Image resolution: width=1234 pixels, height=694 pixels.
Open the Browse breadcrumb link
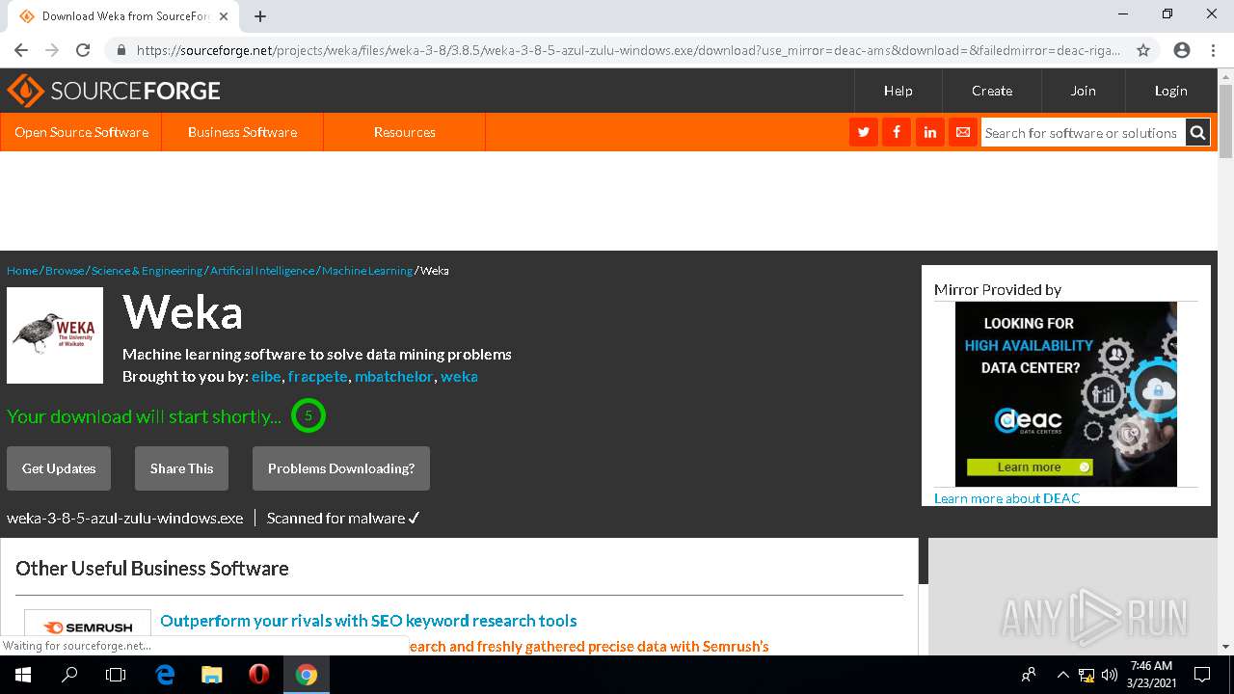65,271
